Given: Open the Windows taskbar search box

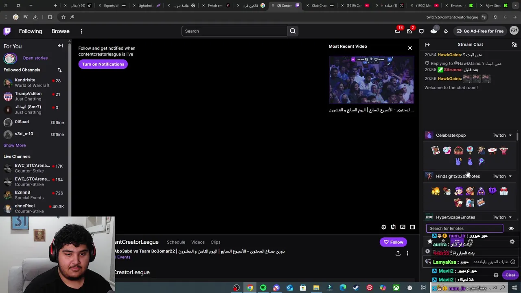Looking at the screenshot, I should [x=468, y=288].
